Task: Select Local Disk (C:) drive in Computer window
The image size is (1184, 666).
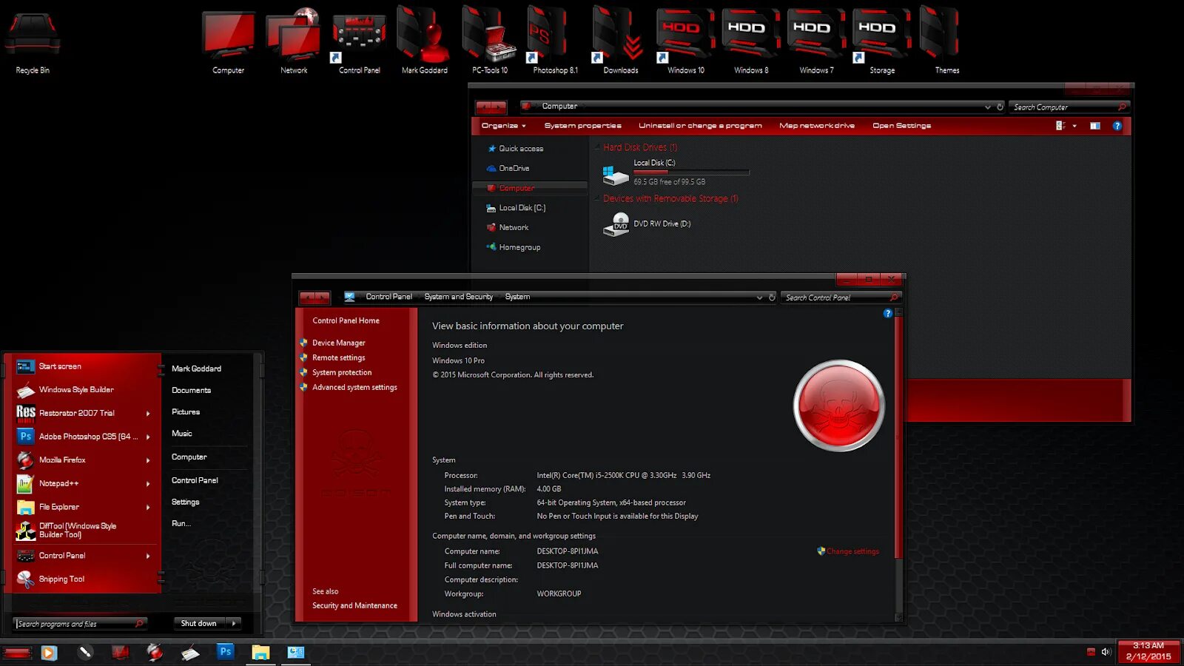Action: 675,172
